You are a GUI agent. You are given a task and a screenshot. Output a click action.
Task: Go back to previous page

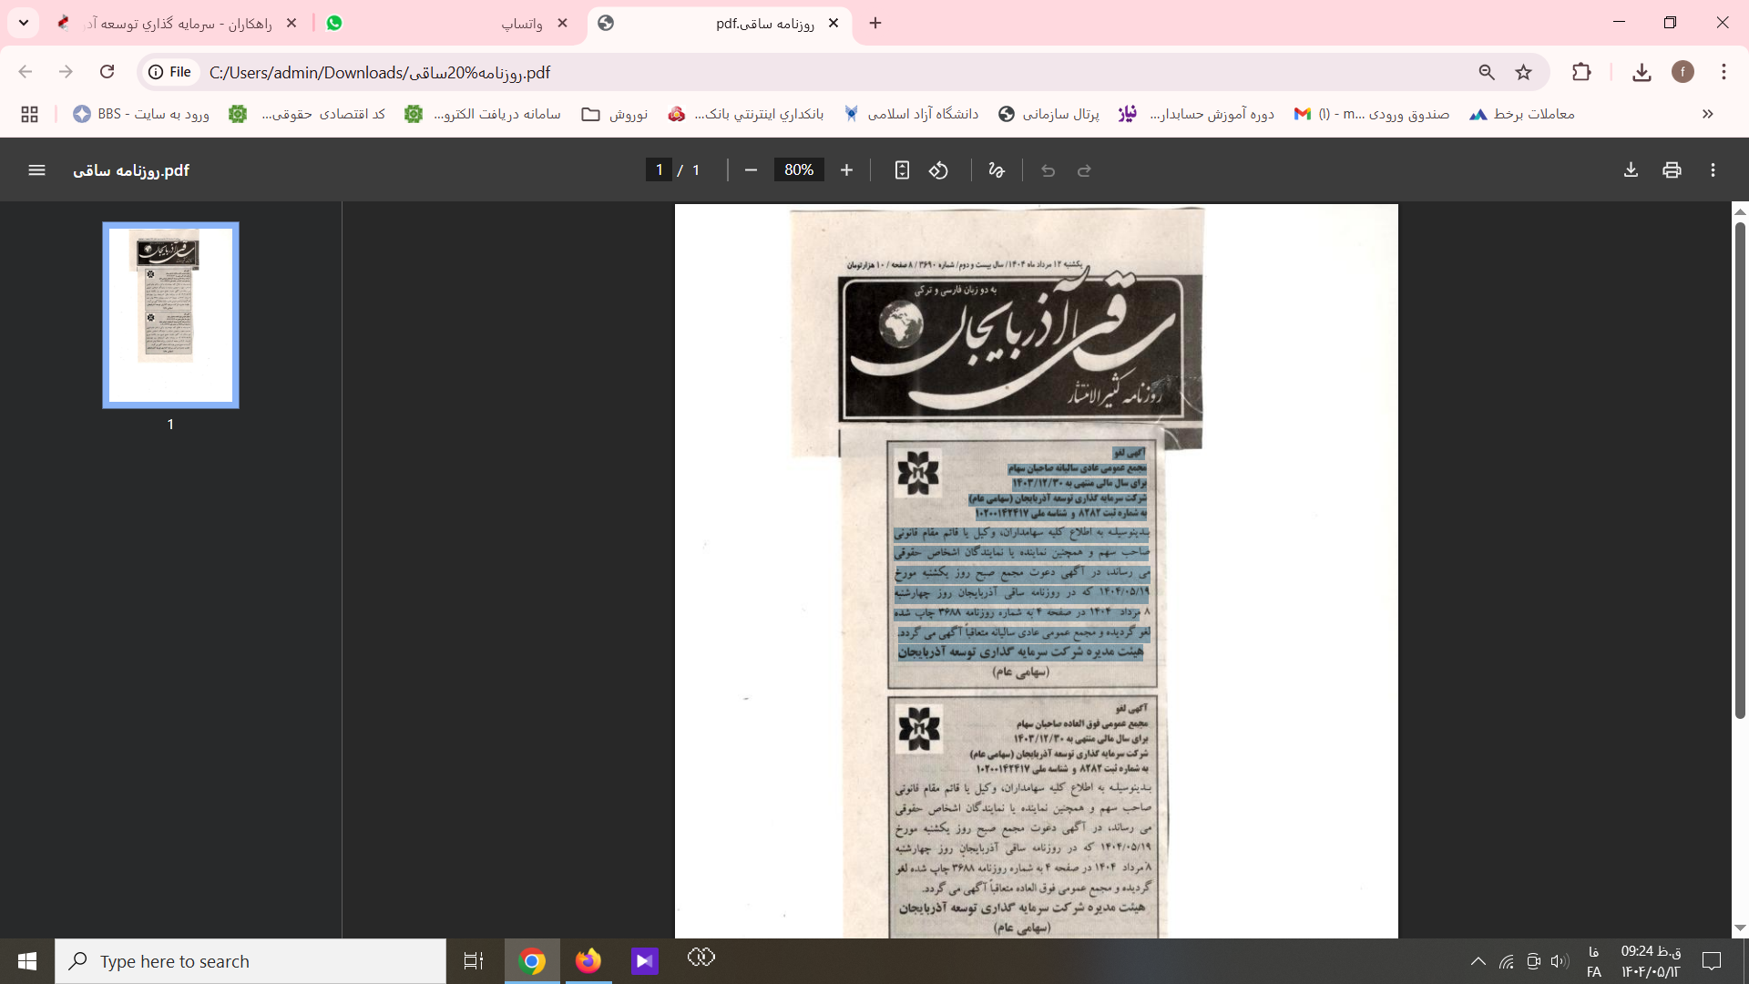click(x=26, y=72)
